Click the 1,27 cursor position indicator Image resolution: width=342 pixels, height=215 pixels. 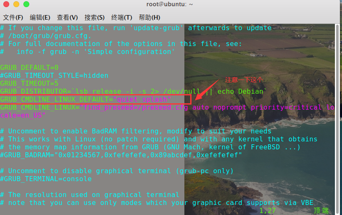tap(268, 210)
